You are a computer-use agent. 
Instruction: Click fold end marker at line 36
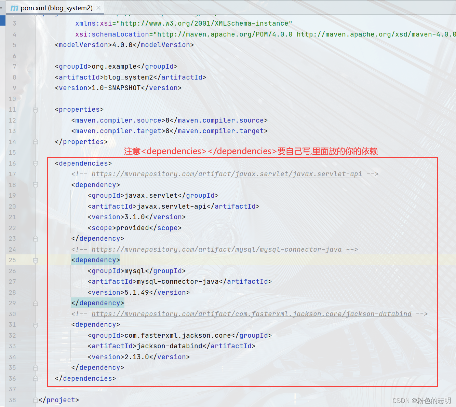[x=36, y=378]
